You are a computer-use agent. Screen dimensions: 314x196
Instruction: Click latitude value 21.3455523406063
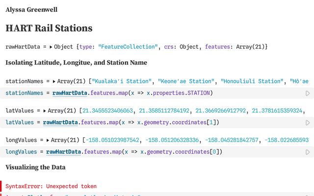(x=107, y=111)
